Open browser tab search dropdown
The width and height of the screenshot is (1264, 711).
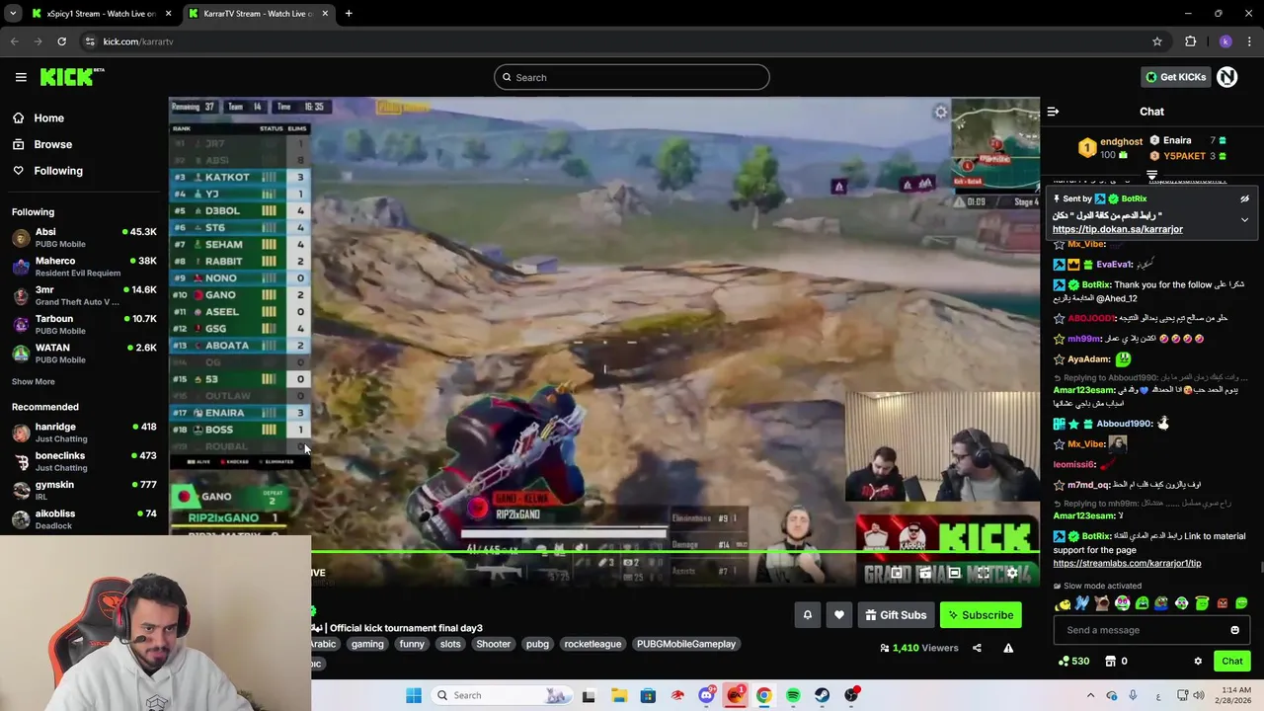(13, 14)
